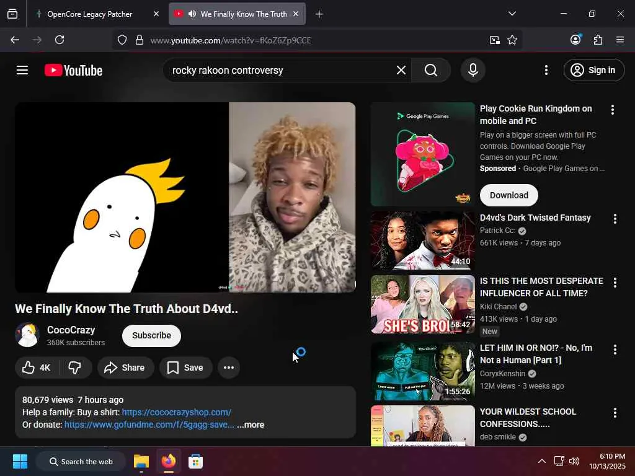Open D4vd's Dark Twisted Fantasy thumbnail
The width and height of the screenshot is (635, 476).
click(423, 240)
